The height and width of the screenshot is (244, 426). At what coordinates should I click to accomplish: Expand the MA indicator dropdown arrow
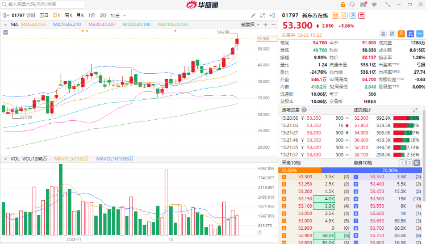(6, 24)
